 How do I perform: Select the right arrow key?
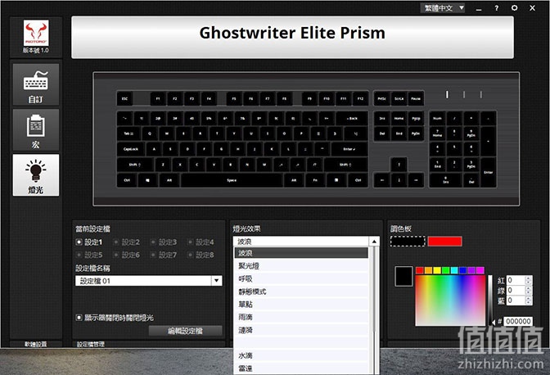tap(416, 180)
